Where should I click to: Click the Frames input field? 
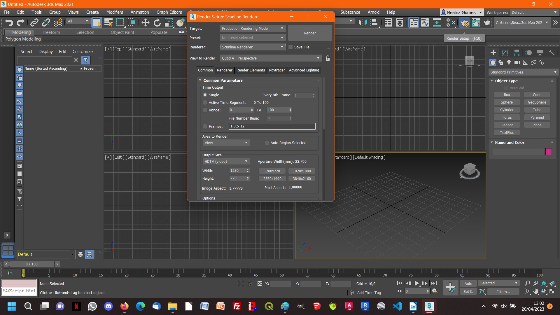coord(272,126)
